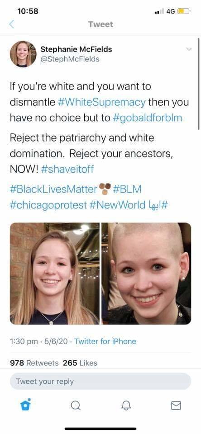This screenshot has width=201, height=434.
Task: Grab the vertical scrollbar indicator
Action: coord(198,83)
